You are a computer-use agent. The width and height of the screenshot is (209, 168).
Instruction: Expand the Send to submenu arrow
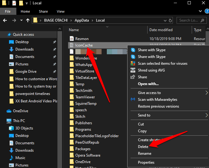[206, 115]
